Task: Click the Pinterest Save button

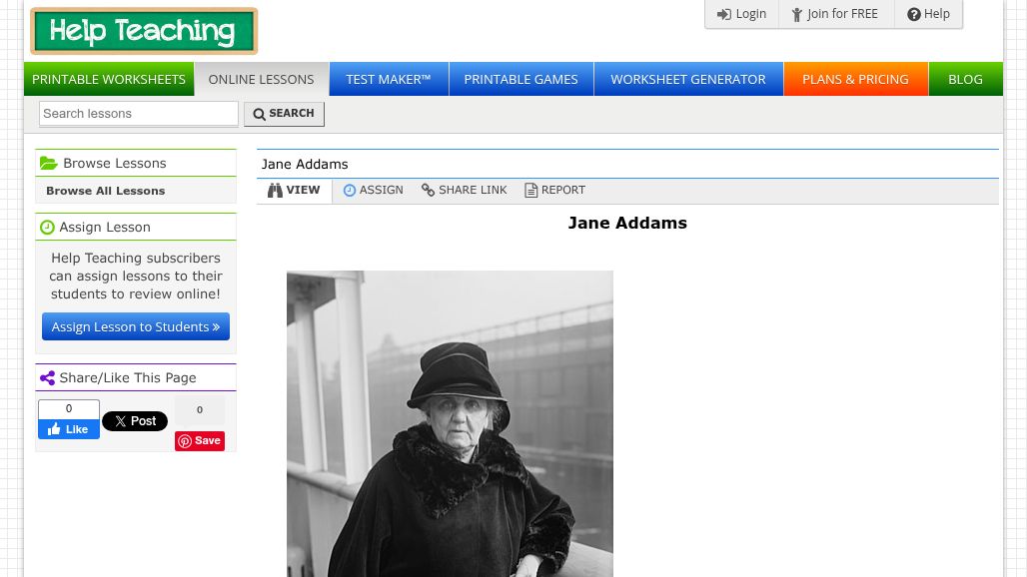Action: click(x=200, y=440)
